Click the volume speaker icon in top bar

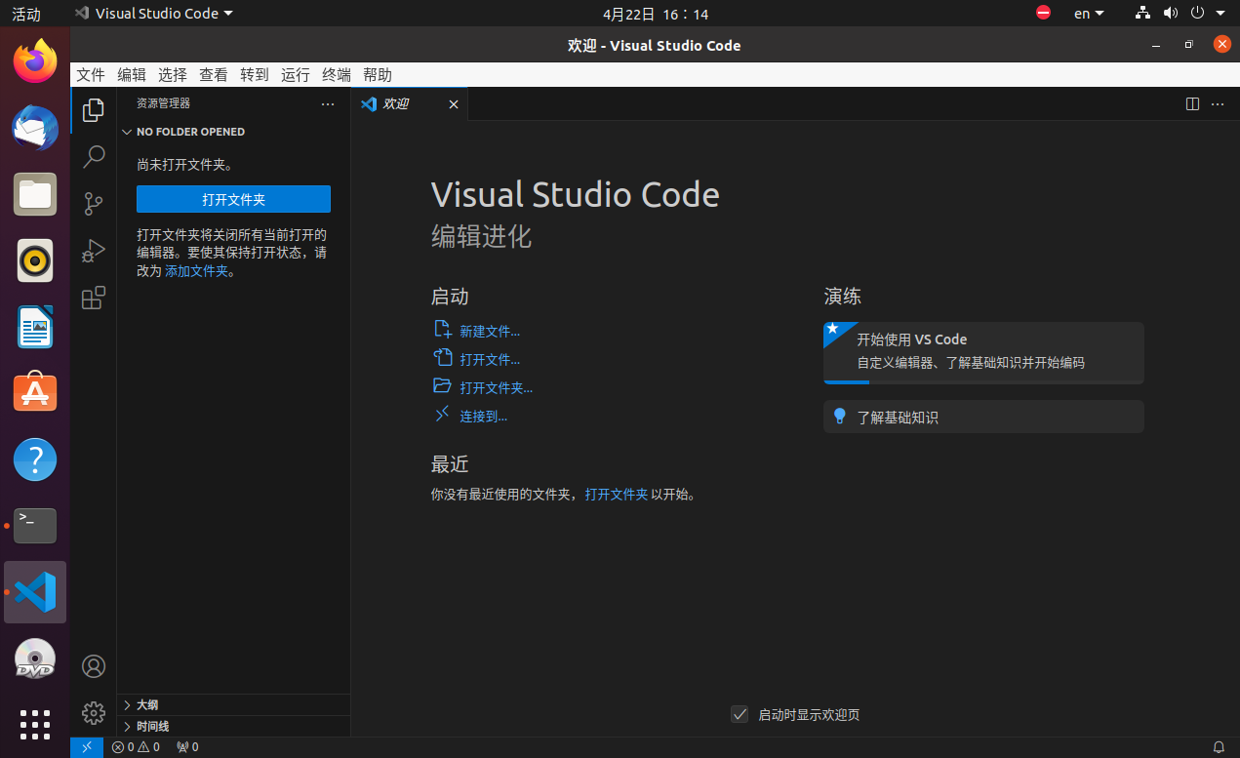[x=1170, y=14]
